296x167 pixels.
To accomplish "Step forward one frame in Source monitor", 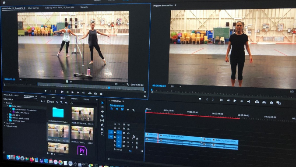I will click(x=78, y=92).
